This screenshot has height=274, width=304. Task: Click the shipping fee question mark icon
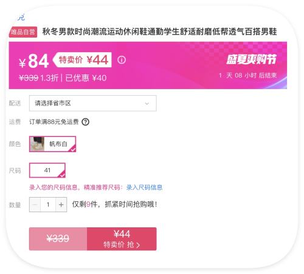[85, 122]
